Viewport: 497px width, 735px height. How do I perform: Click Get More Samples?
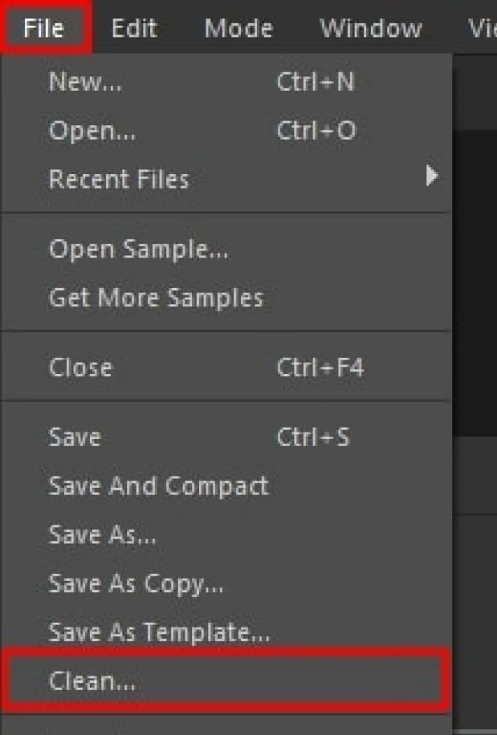(x=156, y=298)
